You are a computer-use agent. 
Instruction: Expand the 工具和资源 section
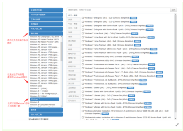(46, 19)
